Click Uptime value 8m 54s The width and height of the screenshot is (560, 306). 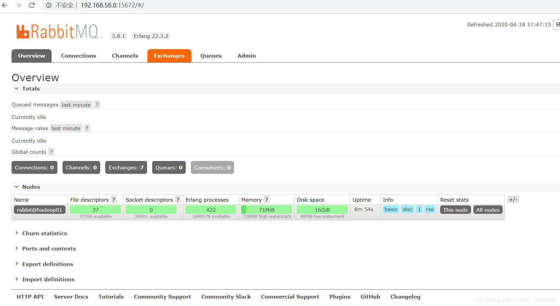364,209
